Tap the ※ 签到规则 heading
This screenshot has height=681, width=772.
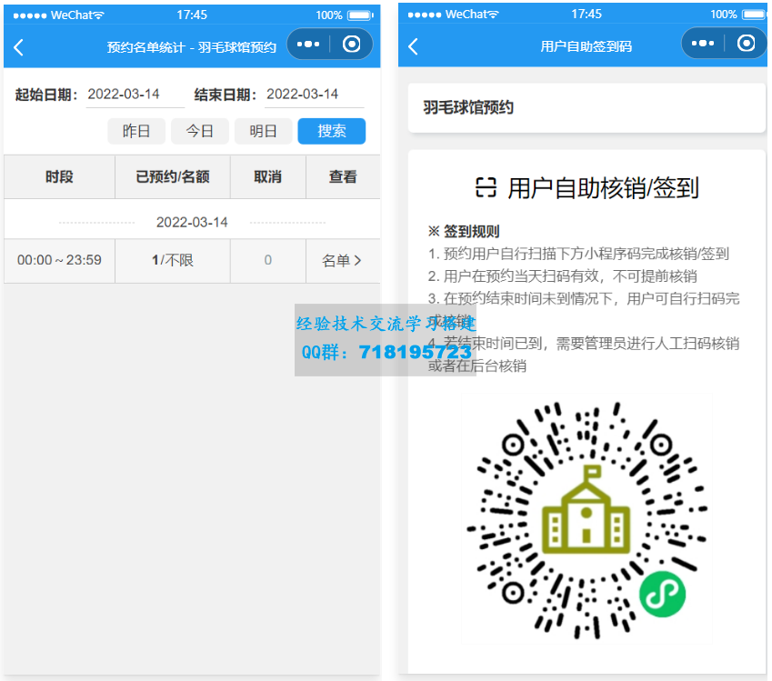464,232
